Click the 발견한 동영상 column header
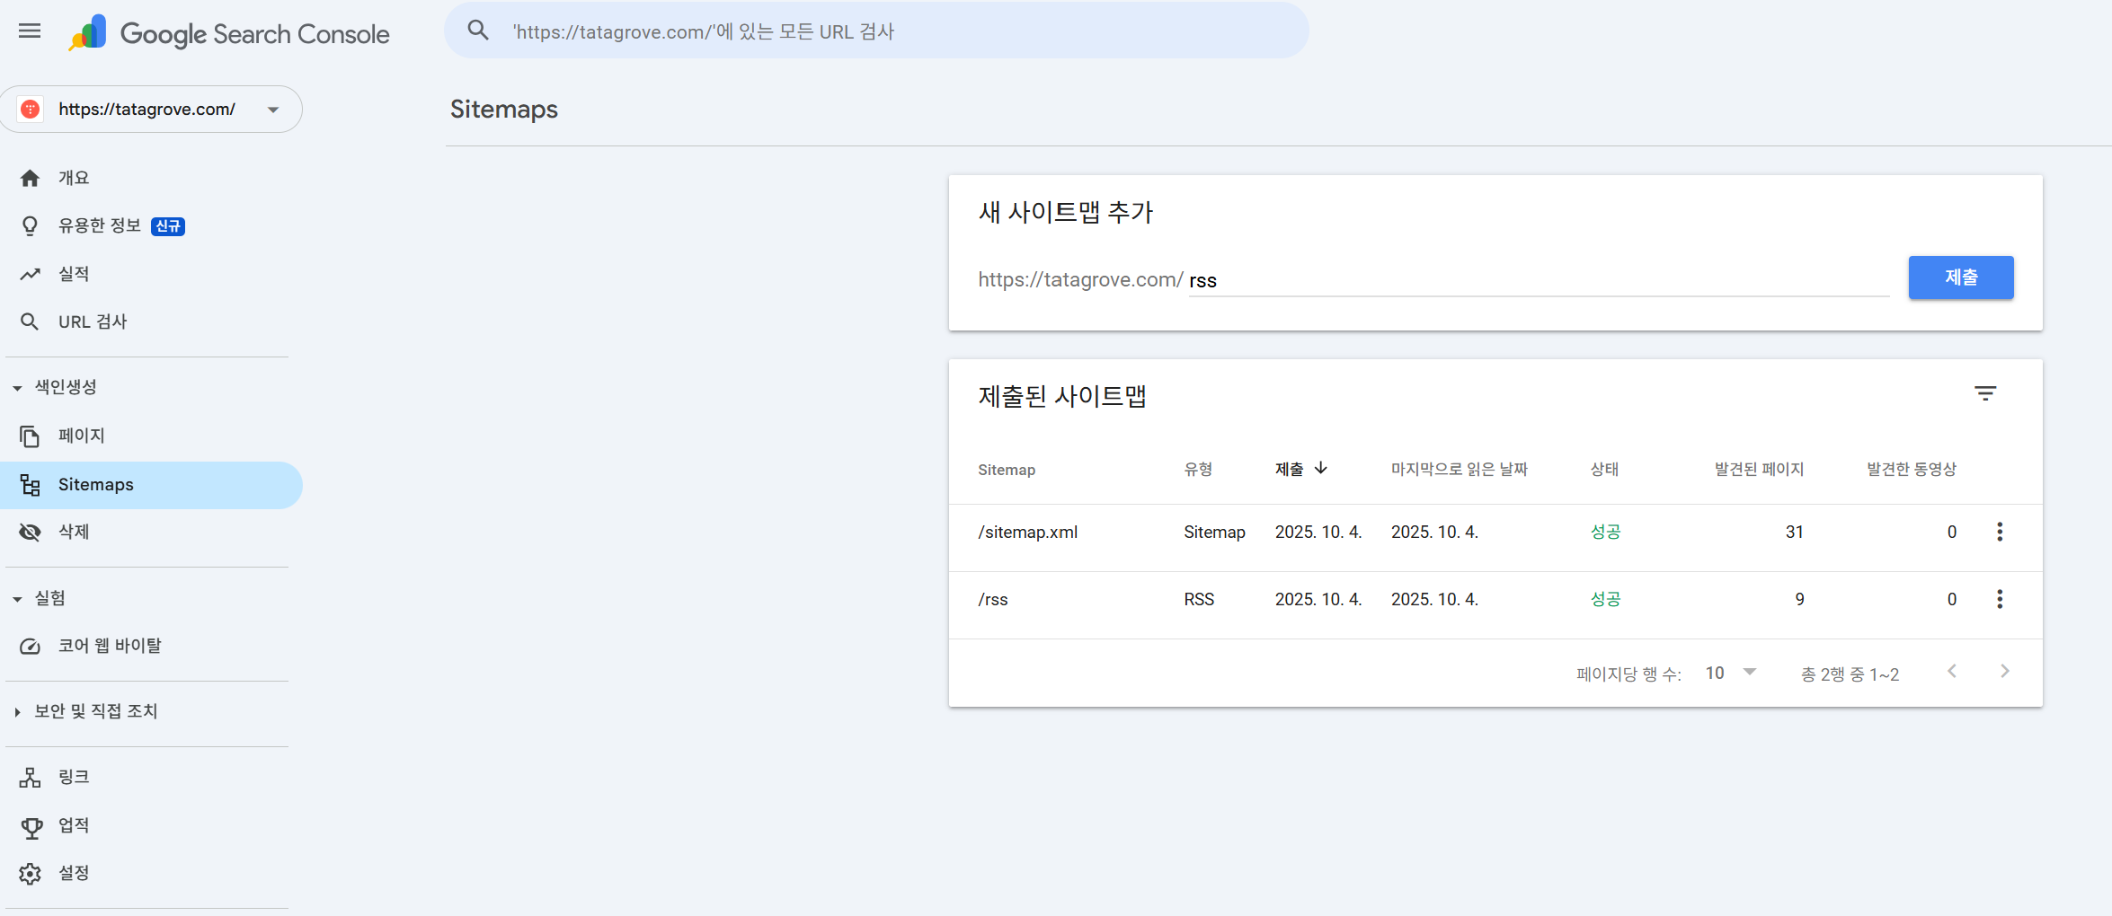 pos(1911,469)
